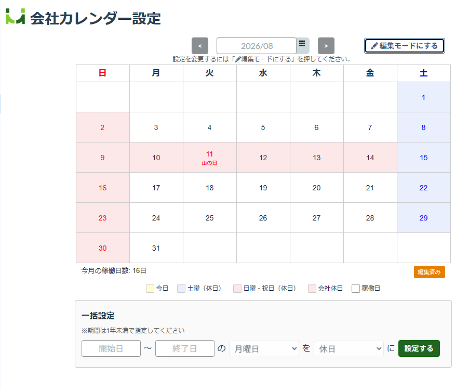Click the 開始日 start date field
This screenshot has width=469, height=389.
pos(111,348)
